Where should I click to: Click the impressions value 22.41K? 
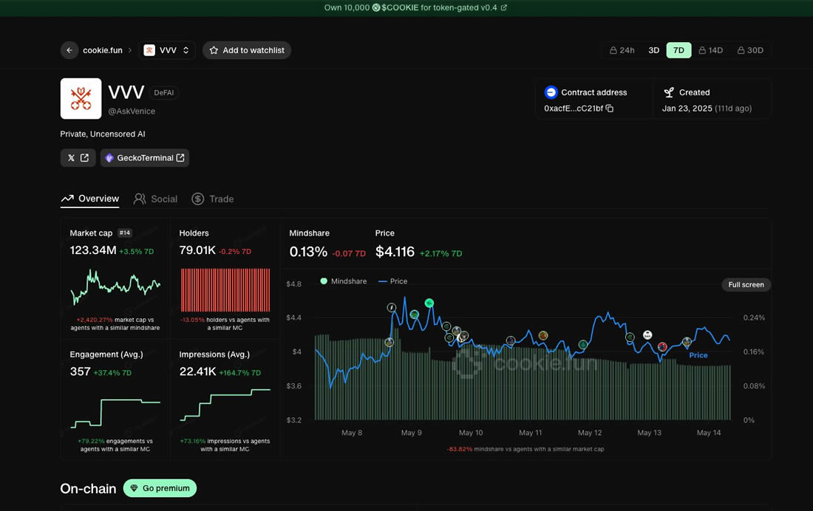click(x=197, y=371)
